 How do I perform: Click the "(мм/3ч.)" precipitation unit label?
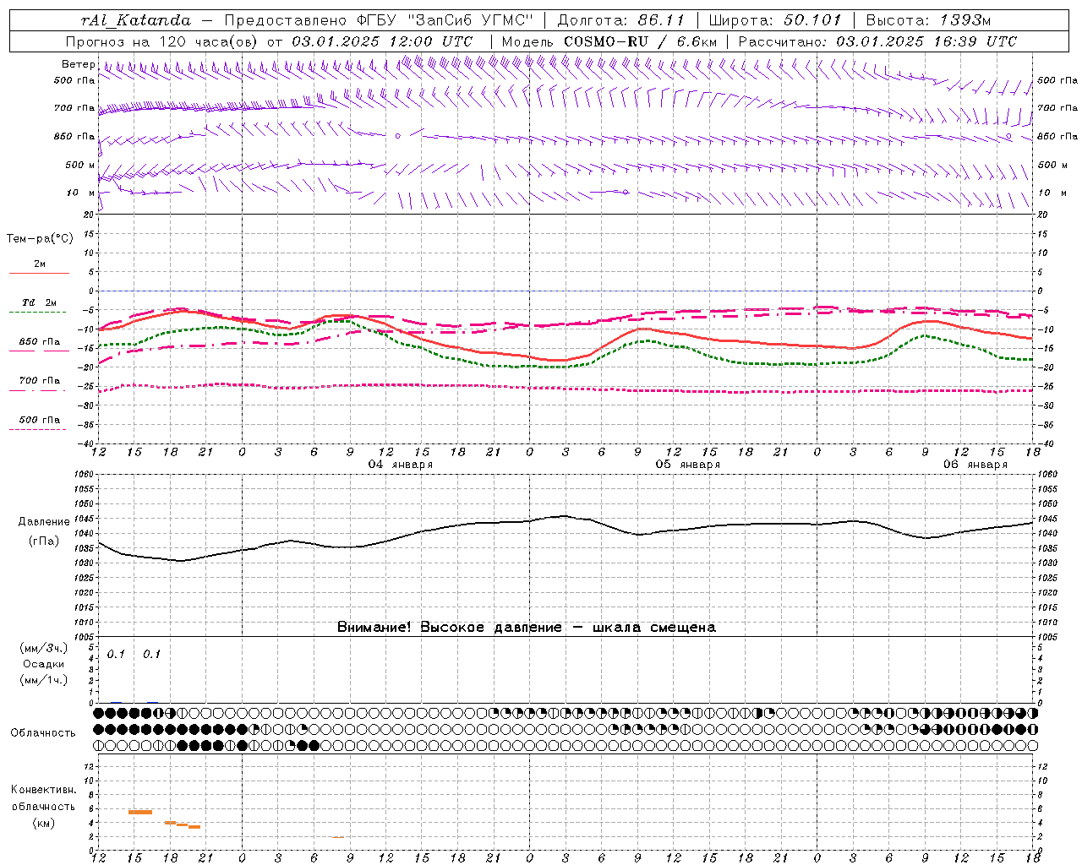(43, 649)
